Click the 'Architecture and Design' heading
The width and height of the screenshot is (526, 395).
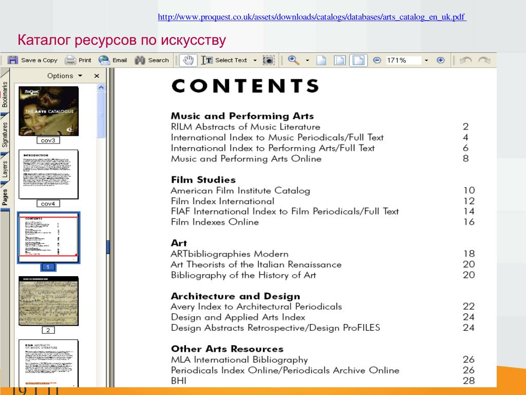[235, 296]
